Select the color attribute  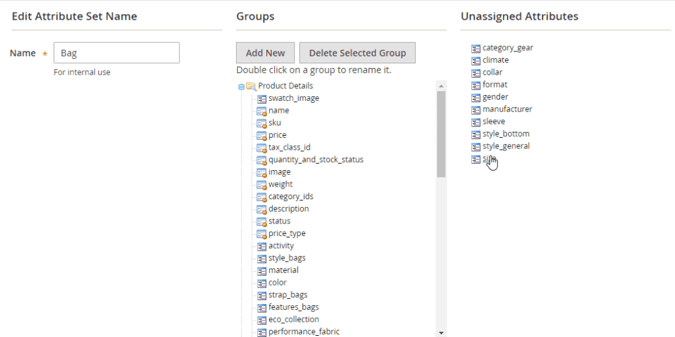coord(278,282)
